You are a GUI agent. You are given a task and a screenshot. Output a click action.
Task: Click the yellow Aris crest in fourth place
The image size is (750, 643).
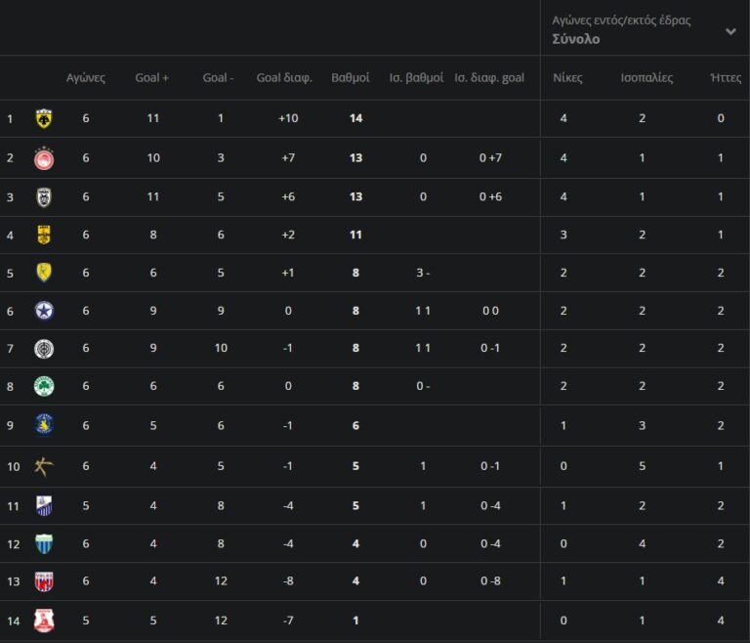coord(44,235)
